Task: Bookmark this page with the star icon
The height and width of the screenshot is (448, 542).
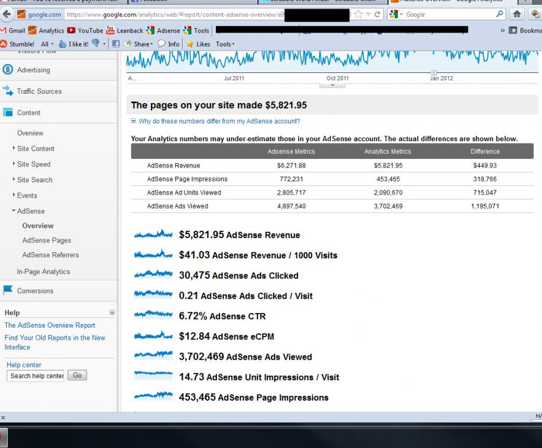Action: [359, 14]
